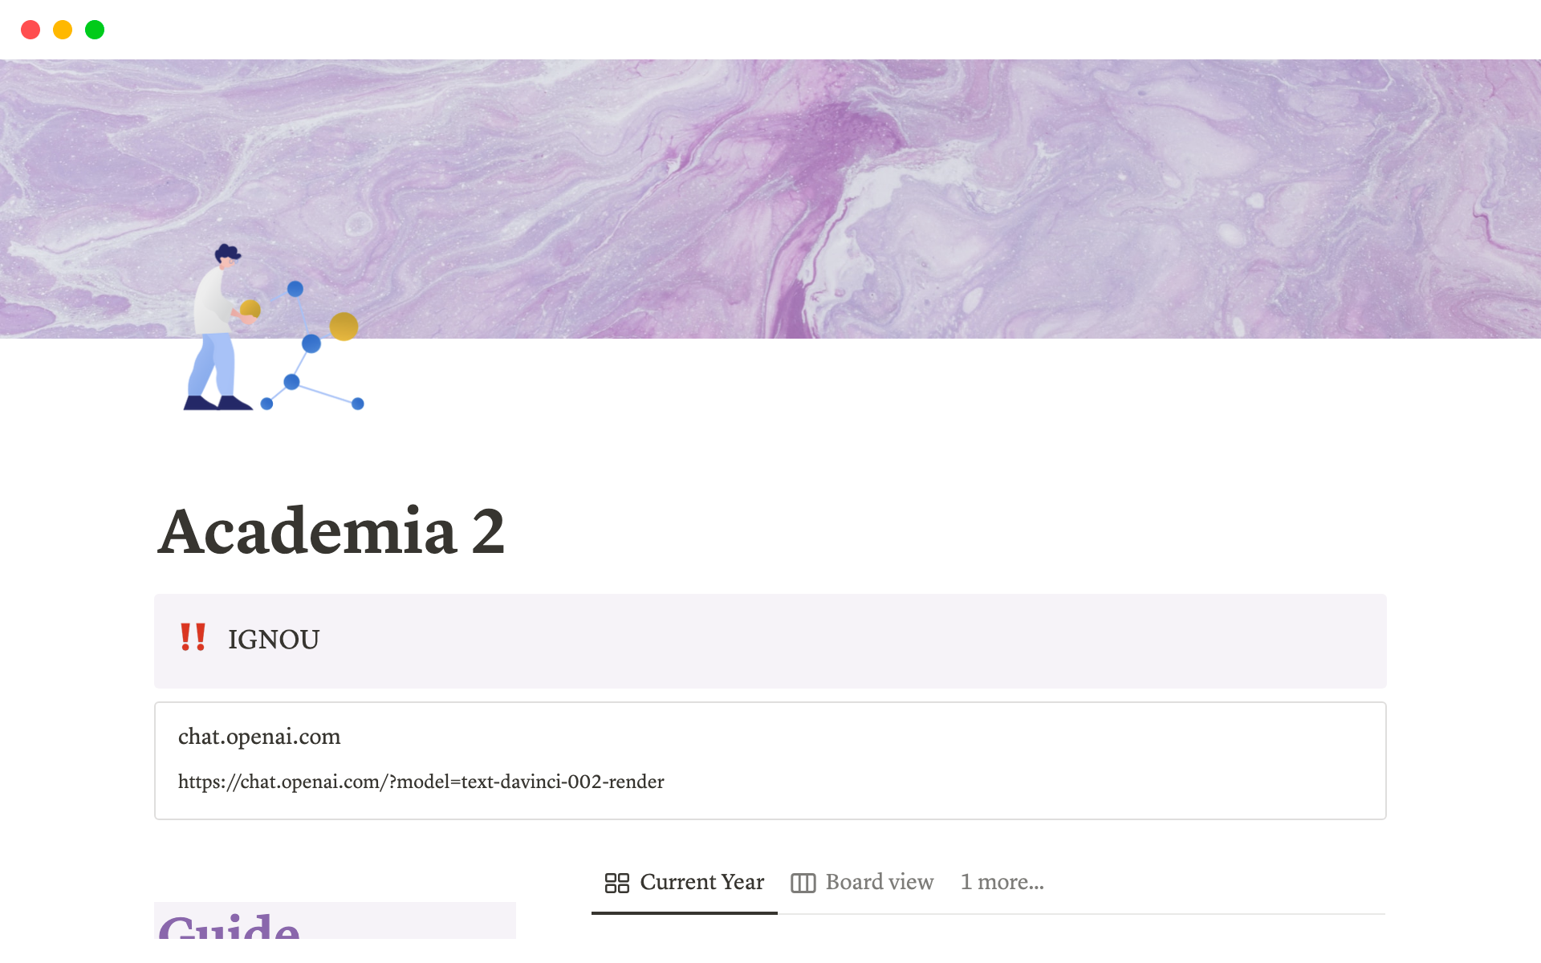Minimize the window using the yellow button
The image size is (1541, 963).
63,30
